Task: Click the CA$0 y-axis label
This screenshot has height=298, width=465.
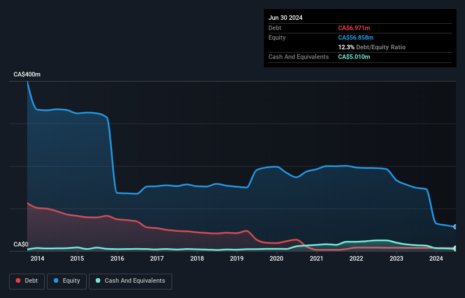Action: [21, 244]
